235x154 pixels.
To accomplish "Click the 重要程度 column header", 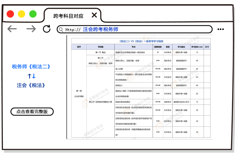I will pyautogui.click(x=158, y=46).
